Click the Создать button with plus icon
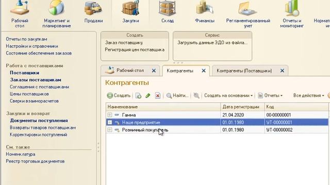Viewport: 330px width, 185px height. (119, 96)
